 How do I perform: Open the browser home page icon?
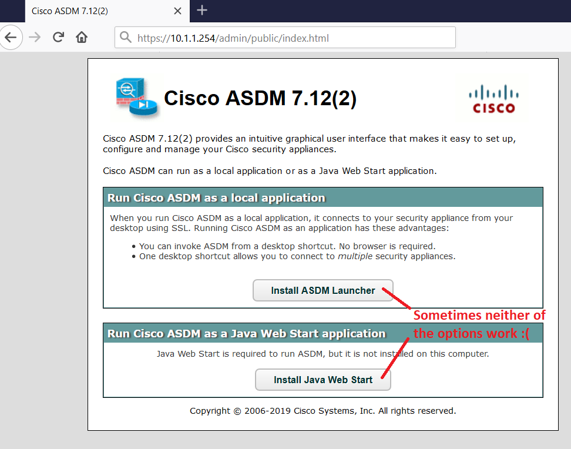82,37
